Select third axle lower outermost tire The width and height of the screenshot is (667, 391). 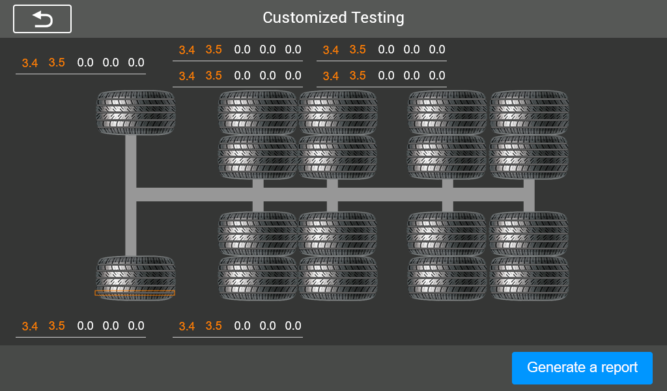pyautogui.click(x=337, y=278)
